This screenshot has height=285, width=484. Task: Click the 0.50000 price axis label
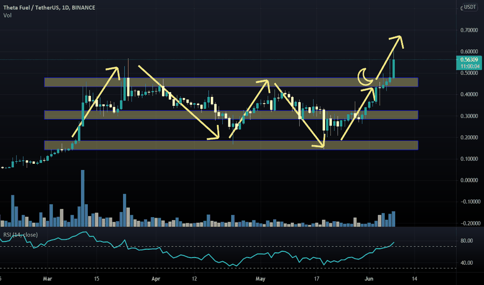click(x=469, y=73)
